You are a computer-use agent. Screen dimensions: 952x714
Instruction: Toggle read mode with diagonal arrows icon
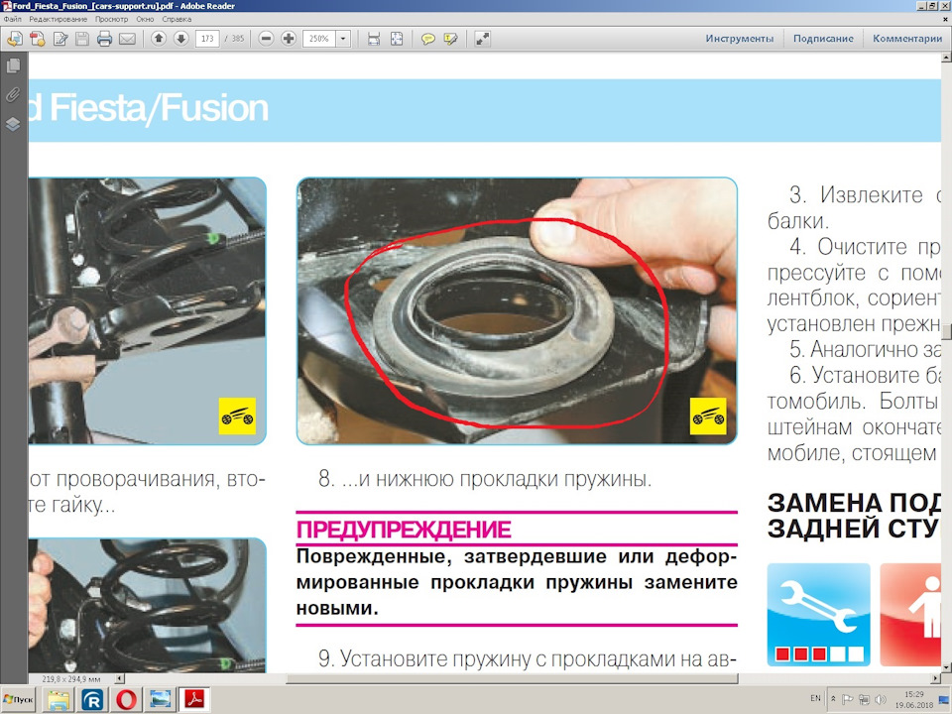point(482,39)
